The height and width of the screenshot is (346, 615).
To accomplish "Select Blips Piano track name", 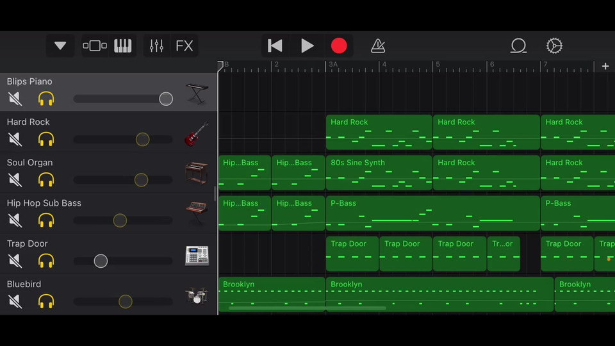I will coord(29,81).
